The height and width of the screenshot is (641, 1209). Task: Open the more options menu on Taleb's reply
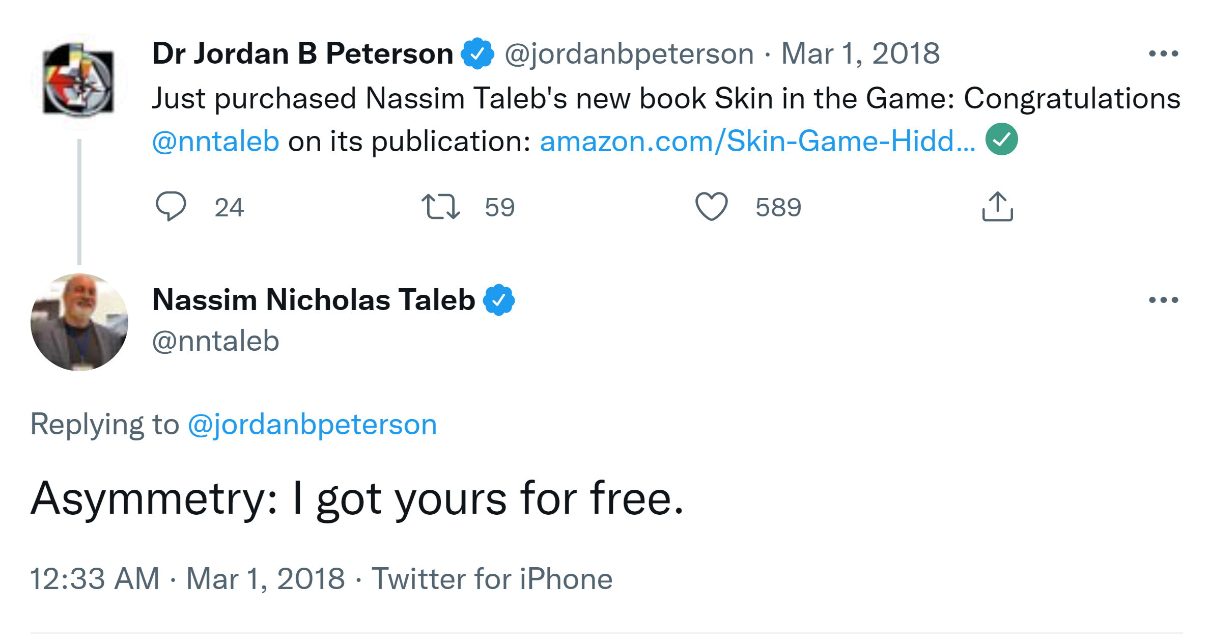pyautogui.click(x=1163, y=300)
